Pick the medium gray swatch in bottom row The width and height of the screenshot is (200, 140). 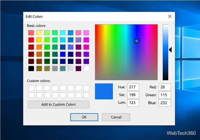pyautogui.click(x=55, y=68)
